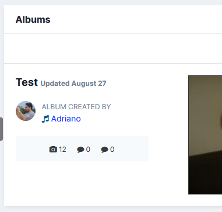Click the zero after the first comment bubble
The width and height of the screenshot is (222, 212).
pos(88,150)
